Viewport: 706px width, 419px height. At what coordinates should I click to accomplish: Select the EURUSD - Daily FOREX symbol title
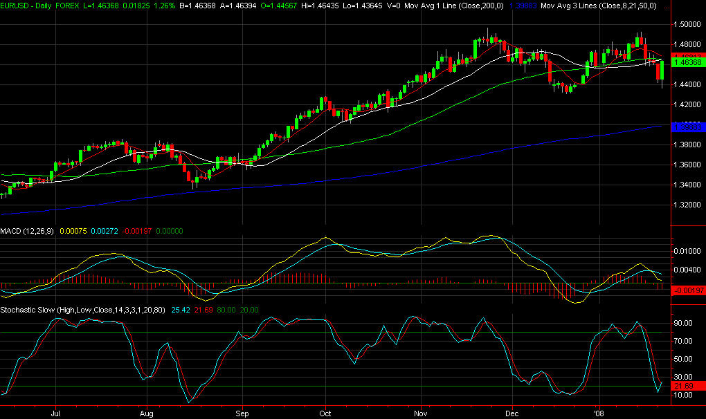pos(40,6)
